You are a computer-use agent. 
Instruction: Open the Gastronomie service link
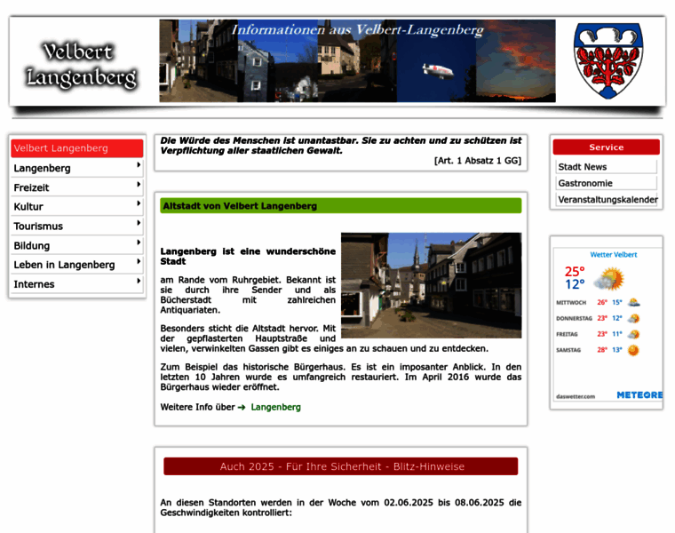click(x=606, y=183)
